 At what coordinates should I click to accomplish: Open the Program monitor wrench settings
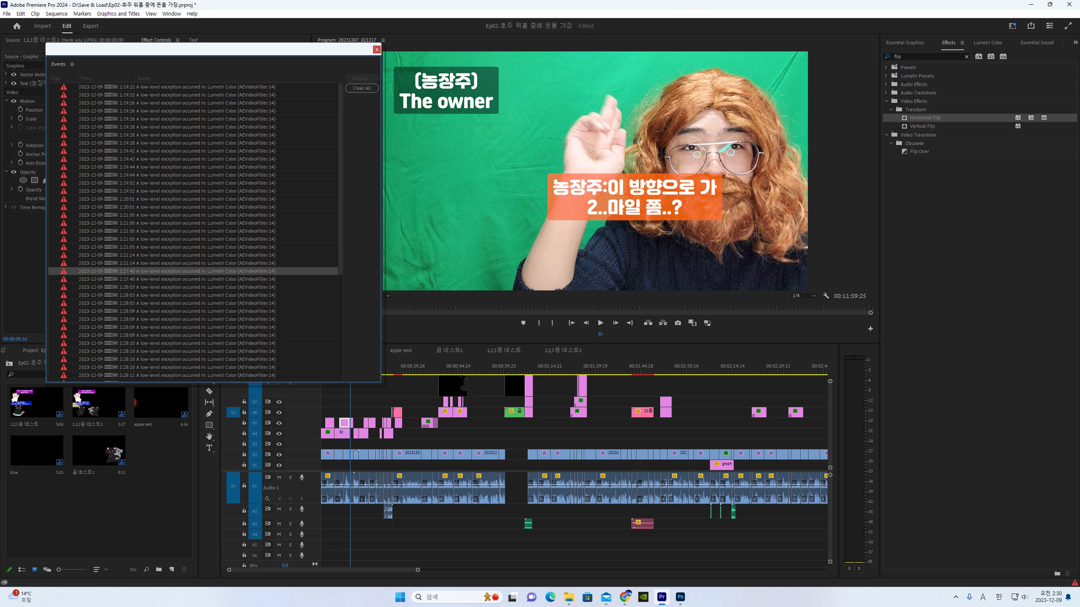point(826,296)
